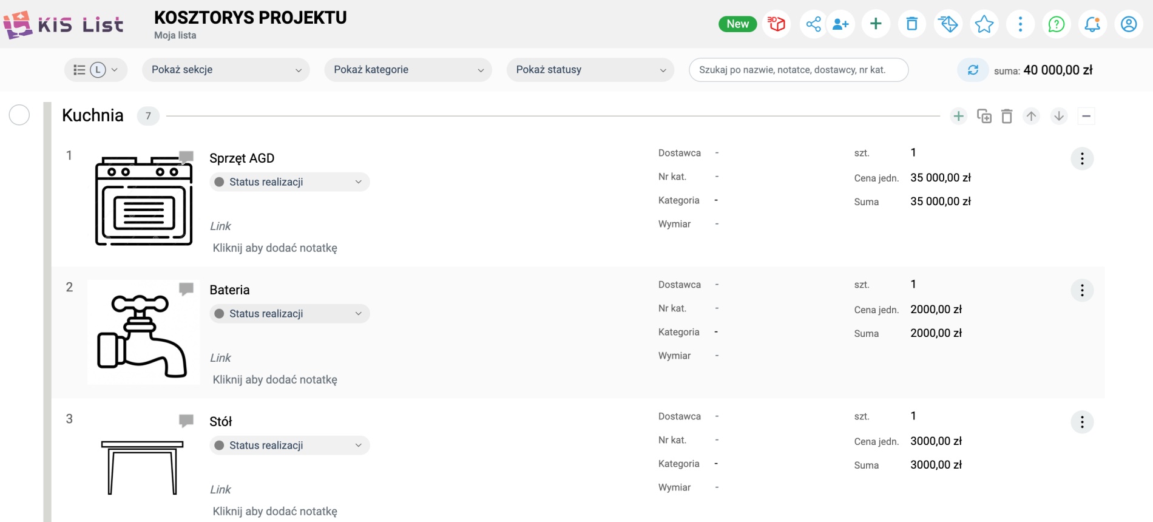Open the add user icon
The image size is (1153, 522).
(841, 24)
